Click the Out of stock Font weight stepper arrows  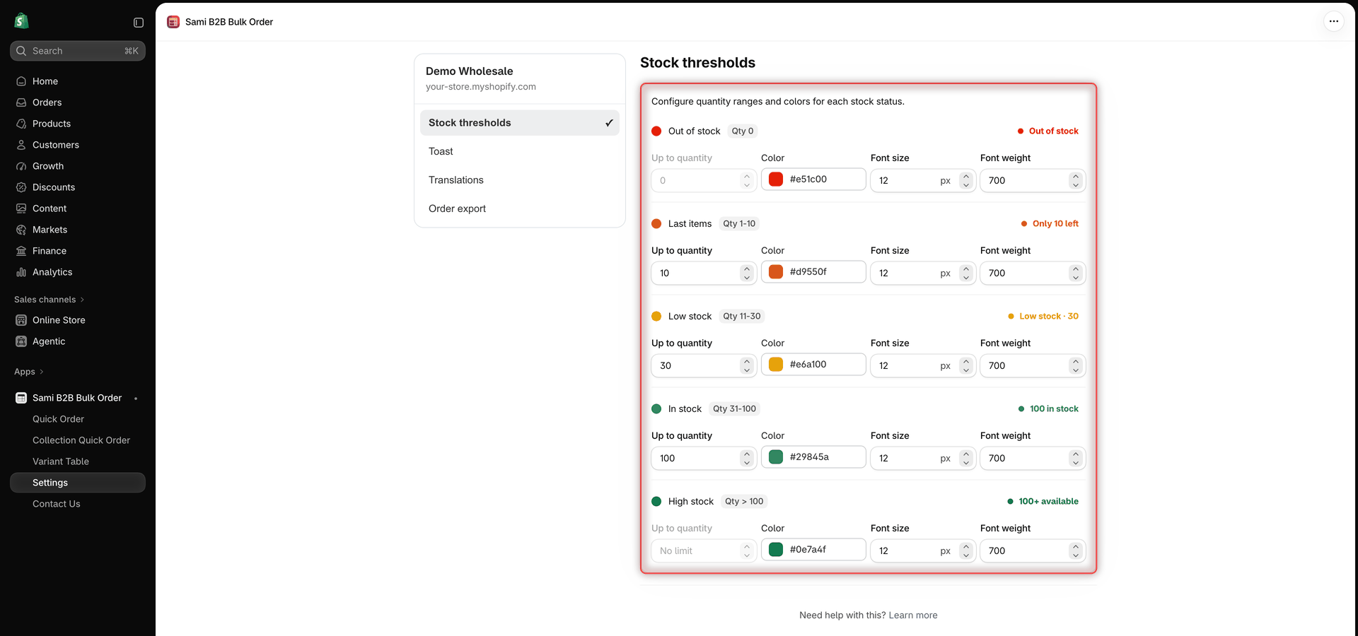(1076, 180)
